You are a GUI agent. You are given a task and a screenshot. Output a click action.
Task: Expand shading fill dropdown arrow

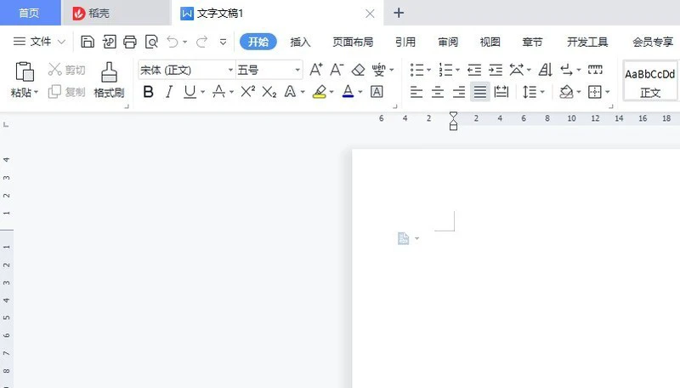[x=579, y=92]
